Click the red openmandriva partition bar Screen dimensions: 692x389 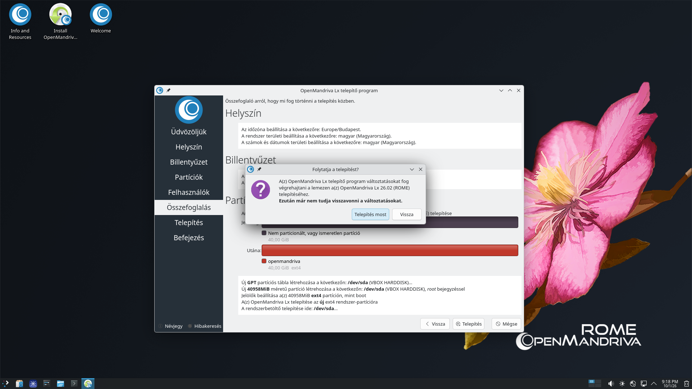pyautogui.click(x=390, y=250)
